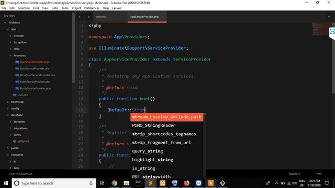This screenshot has height=188, width=335.
Task: Select the AppServiceProvider.php tab
Action: tap(144, 17)
